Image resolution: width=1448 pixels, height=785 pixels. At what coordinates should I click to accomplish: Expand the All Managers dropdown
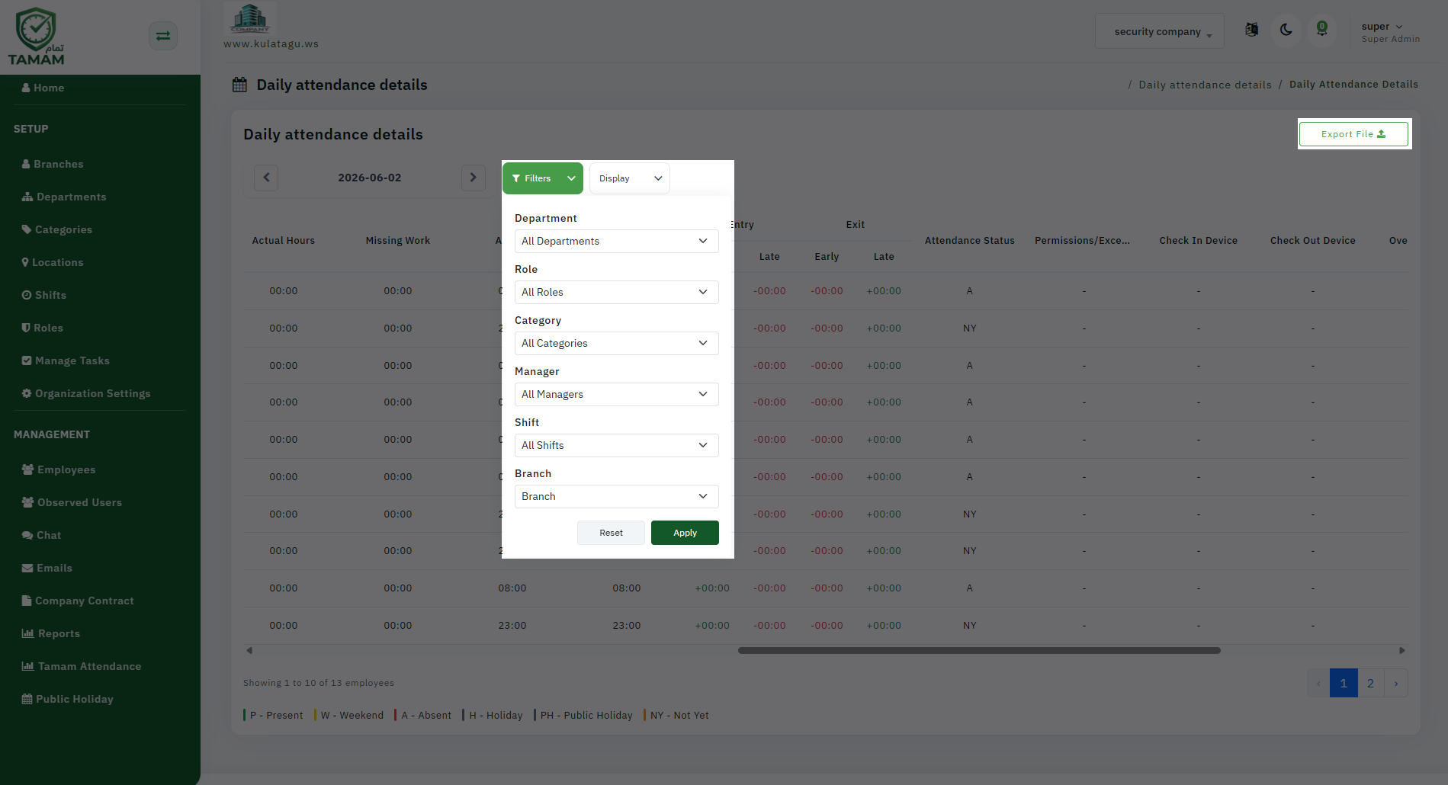617,394
